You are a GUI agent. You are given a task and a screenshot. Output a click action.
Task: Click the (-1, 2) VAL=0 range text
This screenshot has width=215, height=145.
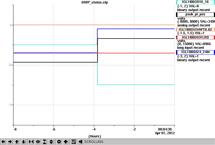coord(188,6)
